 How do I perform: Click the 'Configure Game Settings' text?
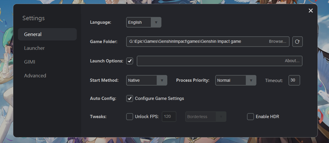[x=159, y=98]
